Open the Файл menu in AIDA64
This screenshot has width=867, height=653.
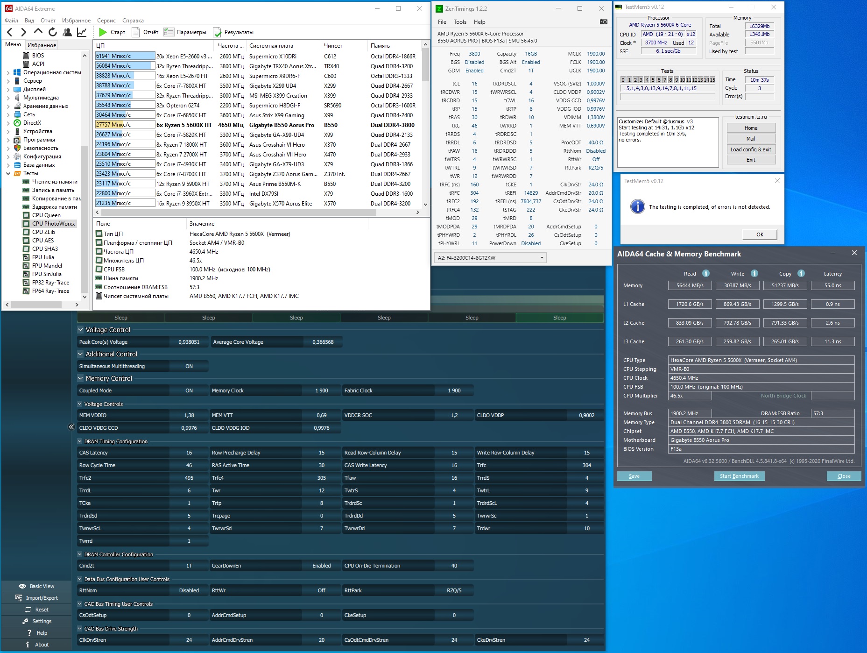pyautogui.click(x=11, y=21)
